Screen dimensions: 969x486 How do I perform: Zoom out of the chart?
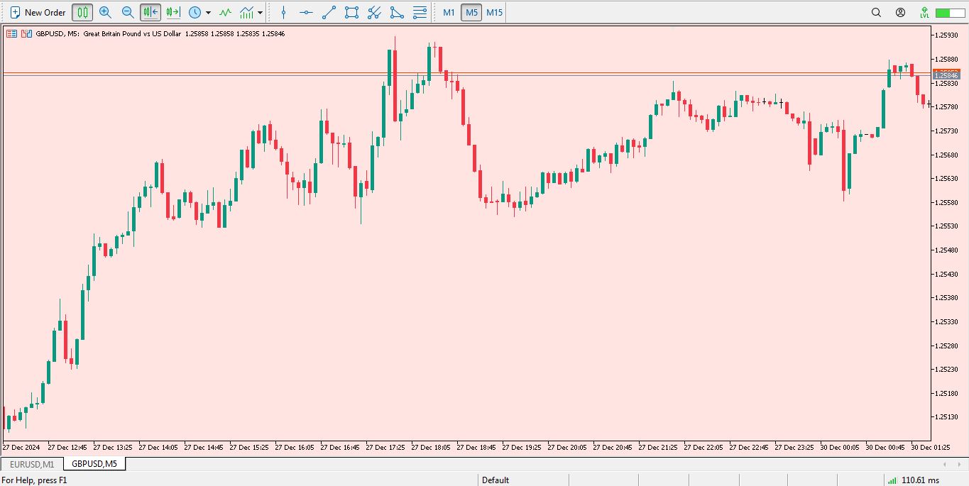pyautogui.click(x=128, y=12)
